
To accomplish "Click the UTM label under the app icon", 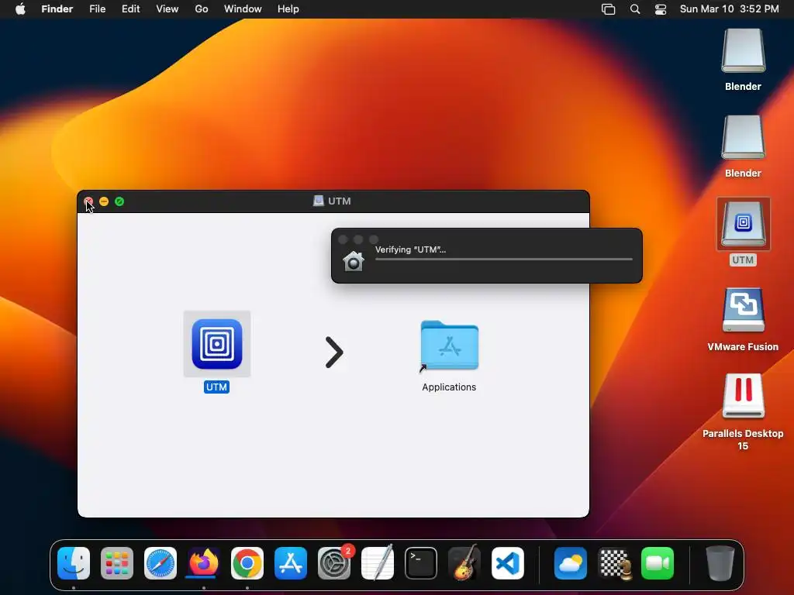I will point(217,387).
